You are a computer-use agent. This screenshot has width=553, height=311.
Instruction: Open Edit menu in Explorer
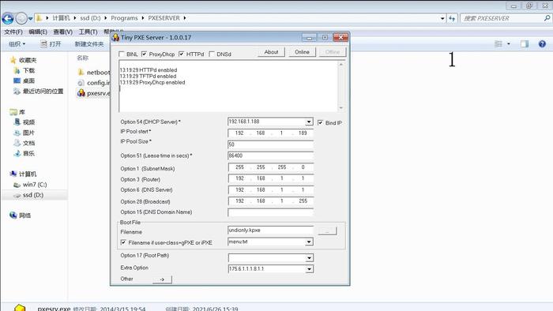tap(38, 32)
